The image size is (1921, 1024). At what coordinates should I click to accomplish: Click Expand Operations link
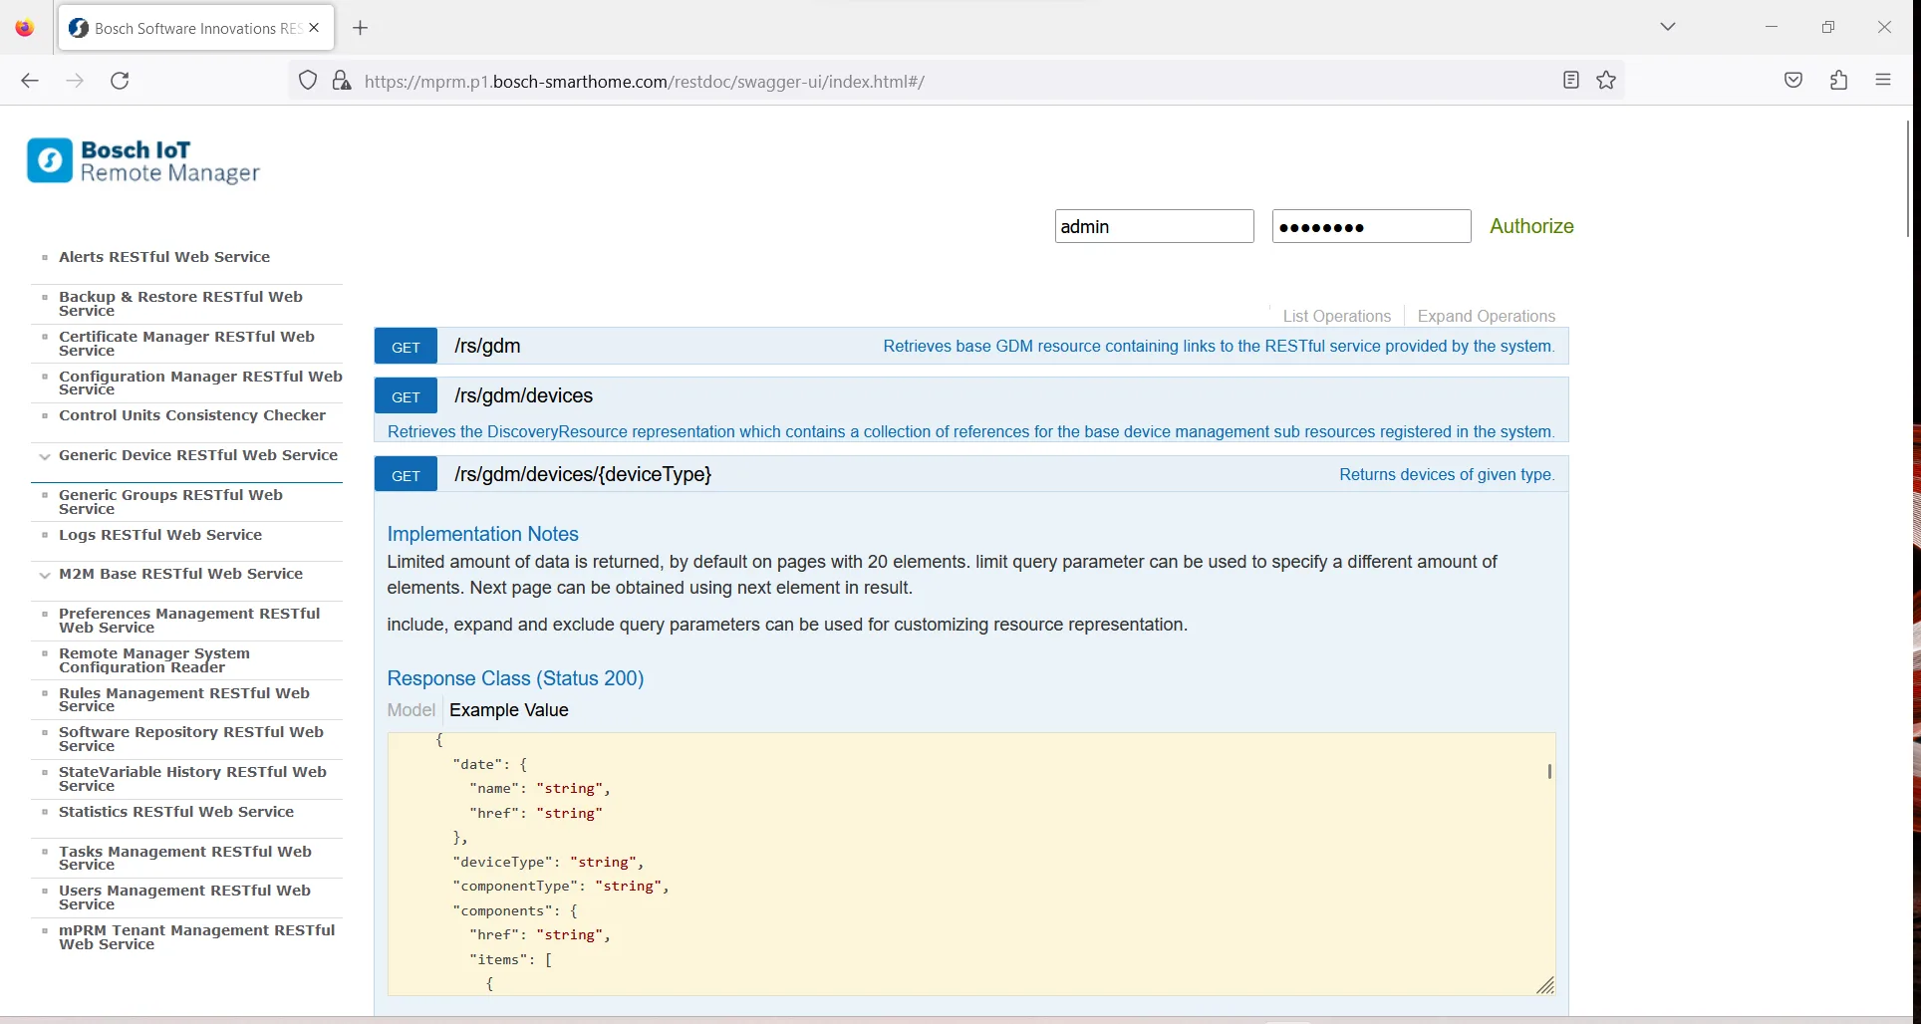1486,316
